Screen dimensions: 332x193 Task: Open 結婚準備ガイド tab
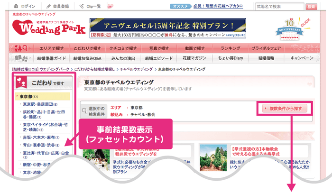click(52, 58)
